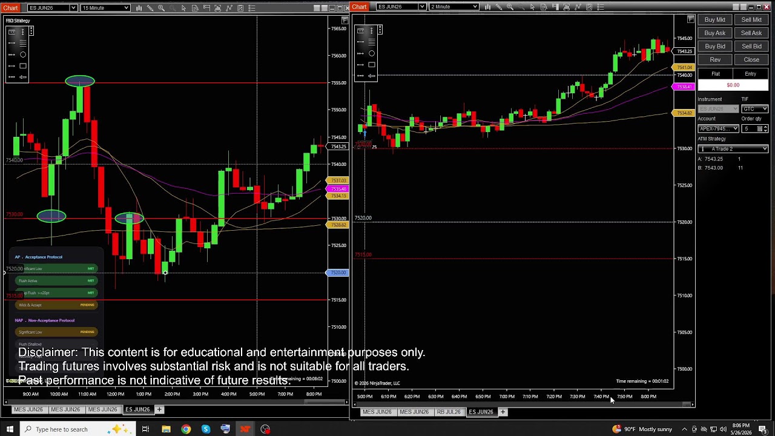Screen dimensions: 775x436
Task: Open properties list icon in left chart toolbar
Action: click(252, 8)
